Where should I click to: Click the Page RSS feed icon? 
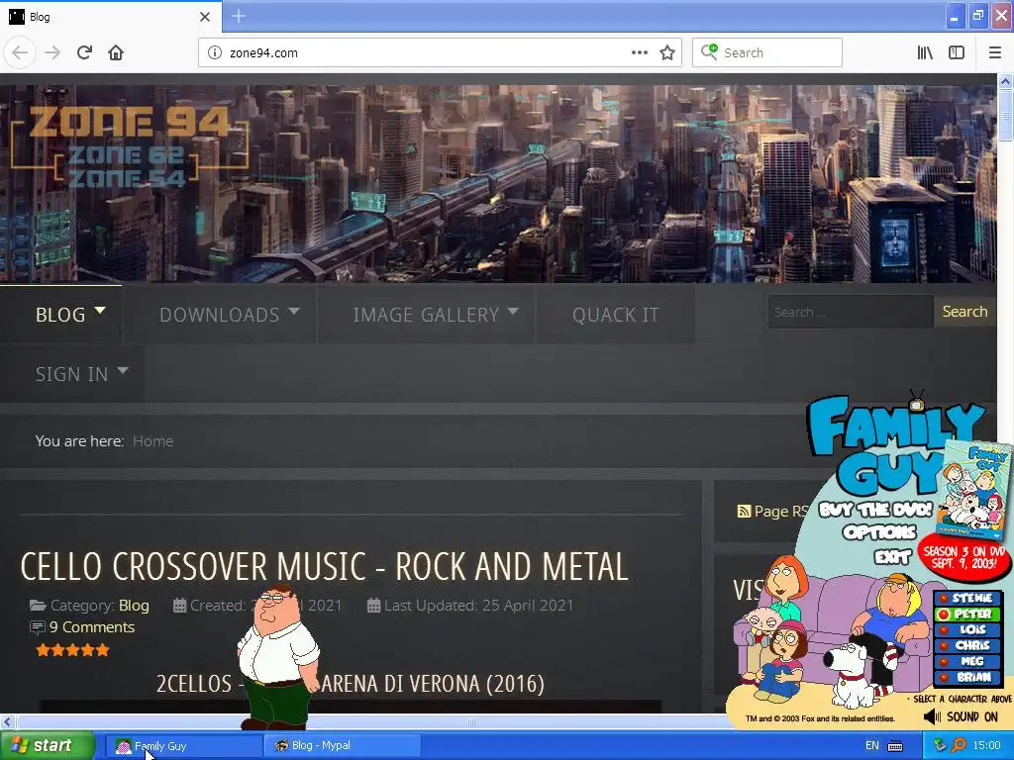click(744, 512)
